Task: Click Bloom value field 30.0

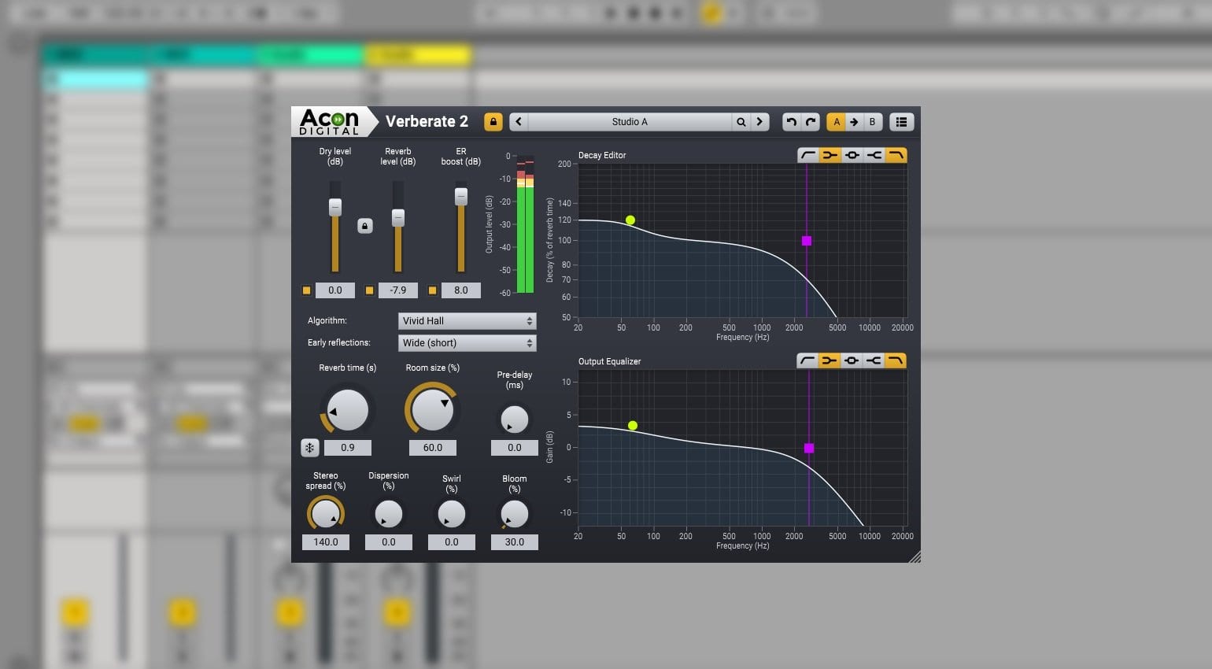Action: pyautogui.click(x=515, y=542)
